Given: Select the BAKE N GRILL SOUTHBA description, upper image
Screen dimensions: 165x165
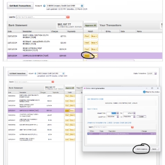Looking at the screenshot, I should 36,36.
